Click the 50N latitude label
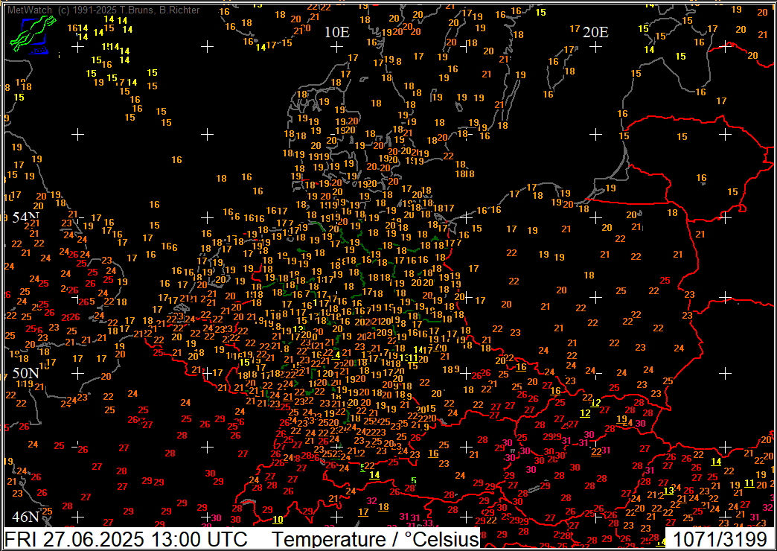The height and width of the screenshot is (551, 777). pyautogui.click(x=26, y=374)
